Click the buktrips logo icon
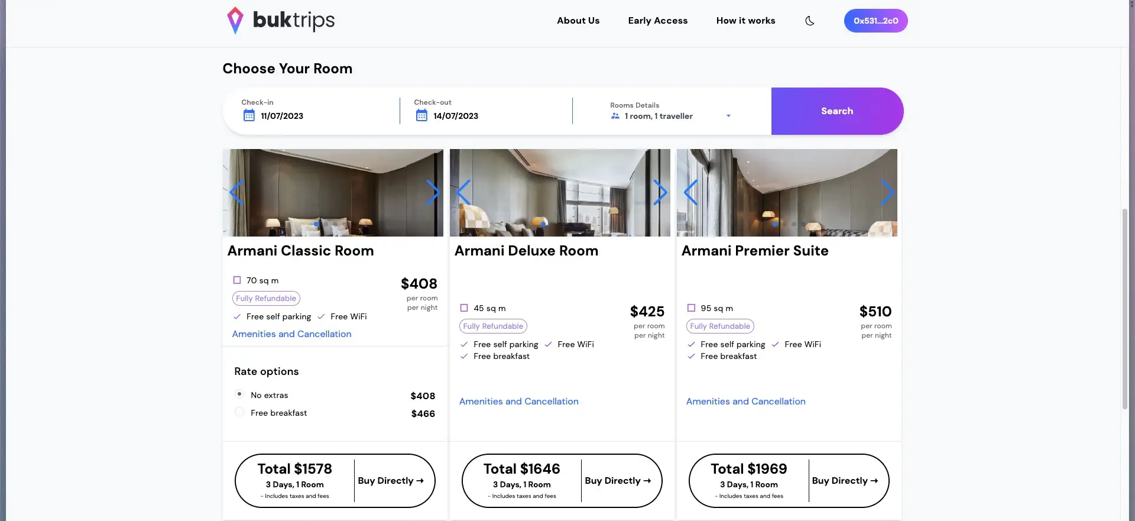The height and width of the screenshot is (521, 1135). [x=235, y=20]
